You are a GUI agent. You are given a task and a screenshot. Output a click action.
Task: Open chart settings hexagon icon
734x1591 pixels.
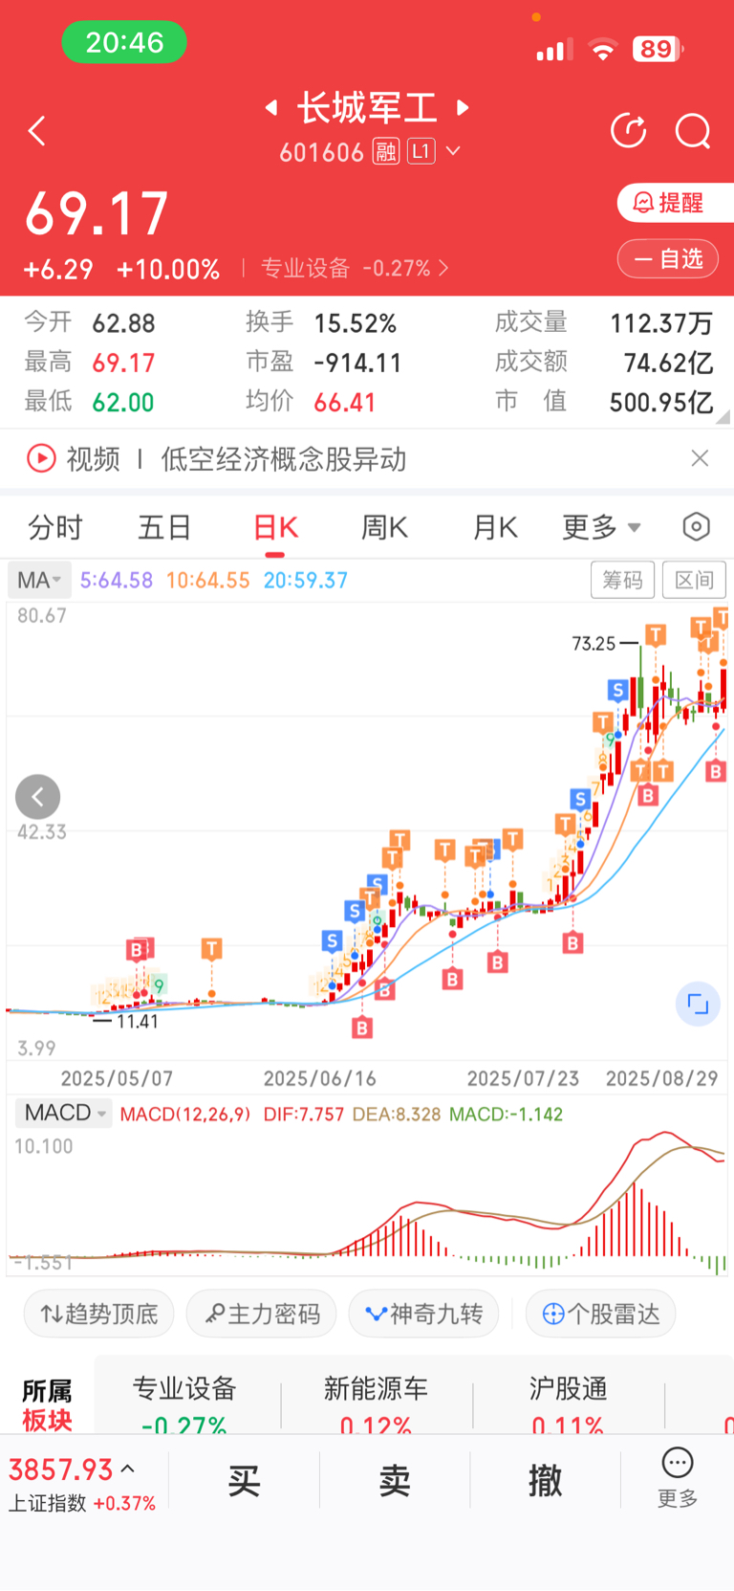[x=697, y=526]
